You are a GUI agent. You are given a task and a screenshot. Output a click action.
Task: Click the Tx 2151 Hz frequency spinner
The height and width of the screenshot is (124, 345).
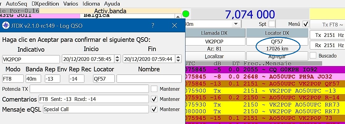(x=327, y=35)
